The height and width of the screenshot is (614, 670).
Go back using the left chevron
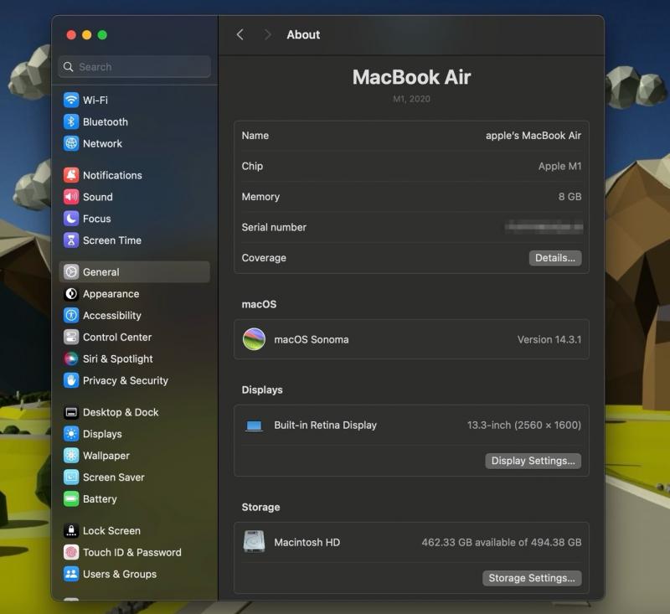[x=240, y=34]
